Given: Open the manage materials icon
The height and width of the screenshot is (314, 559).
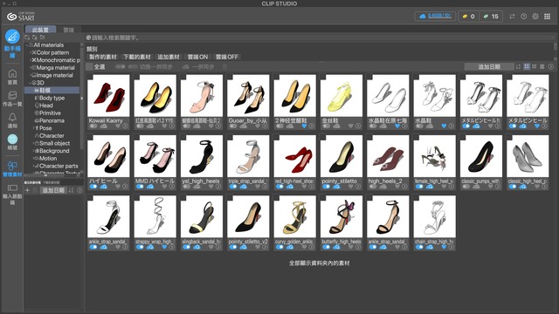Looking at the screenshot, I should click(x=12, y=166).
